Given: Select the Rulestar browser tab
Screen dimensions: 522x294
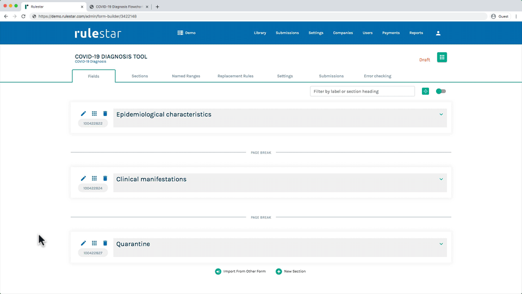Looking at the screenshot, I should click(53, 7).
